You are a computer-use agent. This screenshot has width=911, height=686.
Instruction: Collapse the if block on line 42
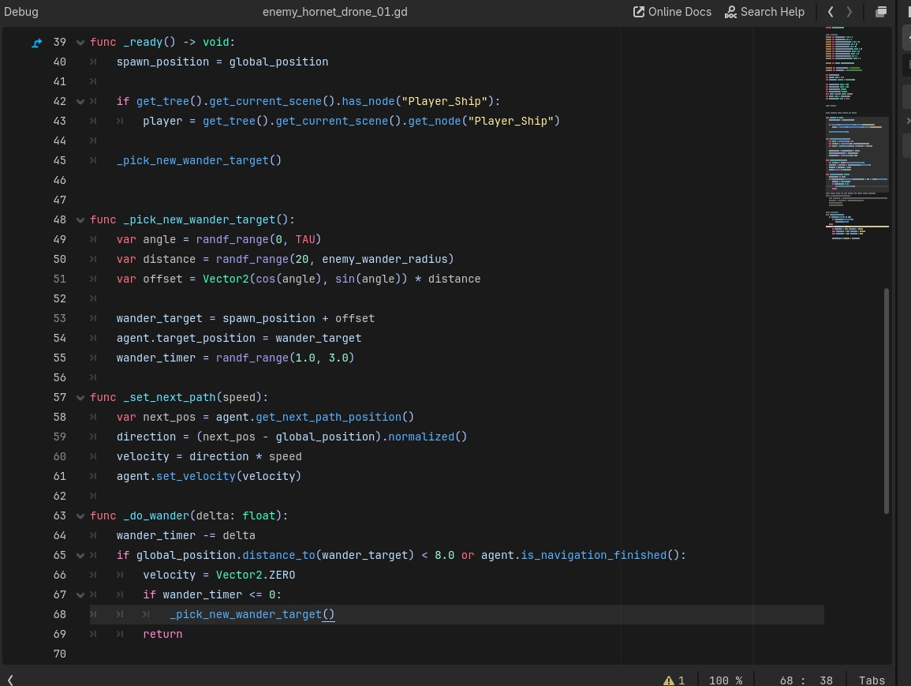(80, 102)
